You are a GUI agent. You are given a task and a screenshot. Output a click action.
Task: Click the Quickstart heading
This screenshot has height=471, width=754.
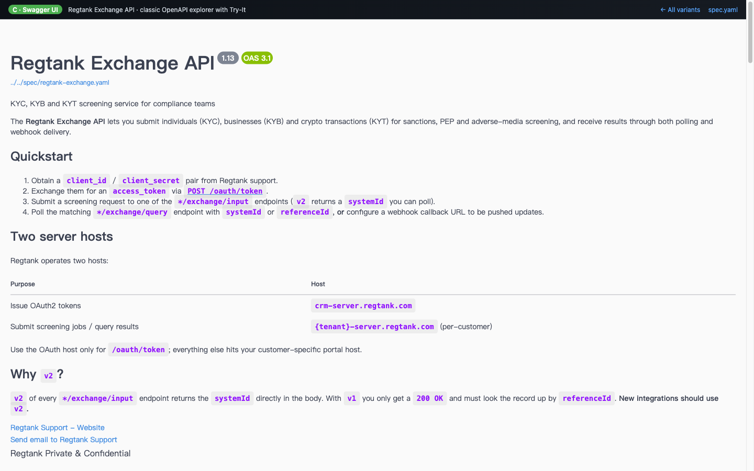tap(41, 156)
